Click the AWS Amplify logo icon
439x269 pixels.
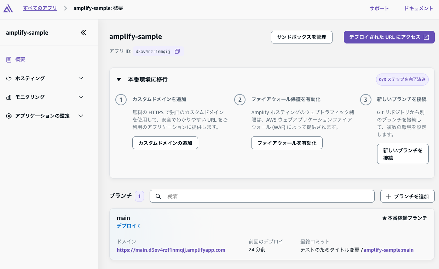click(8, 8)
